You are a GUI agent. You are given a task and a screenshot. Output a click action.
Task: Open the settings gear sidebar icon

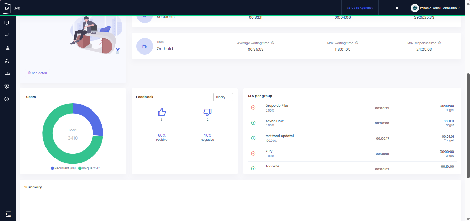pos(7,86)
